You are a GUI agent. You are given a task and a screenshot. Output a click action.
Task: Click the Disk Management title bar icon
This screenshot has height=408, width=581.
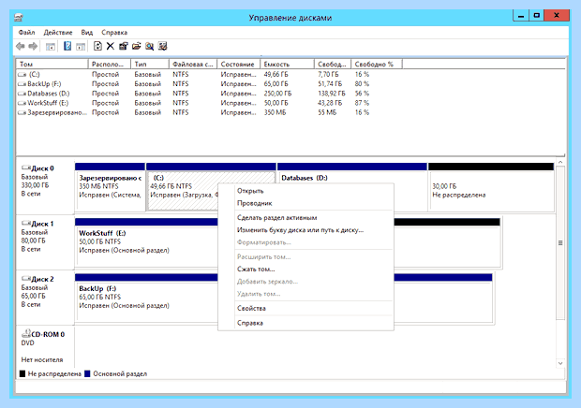(19, 18)
